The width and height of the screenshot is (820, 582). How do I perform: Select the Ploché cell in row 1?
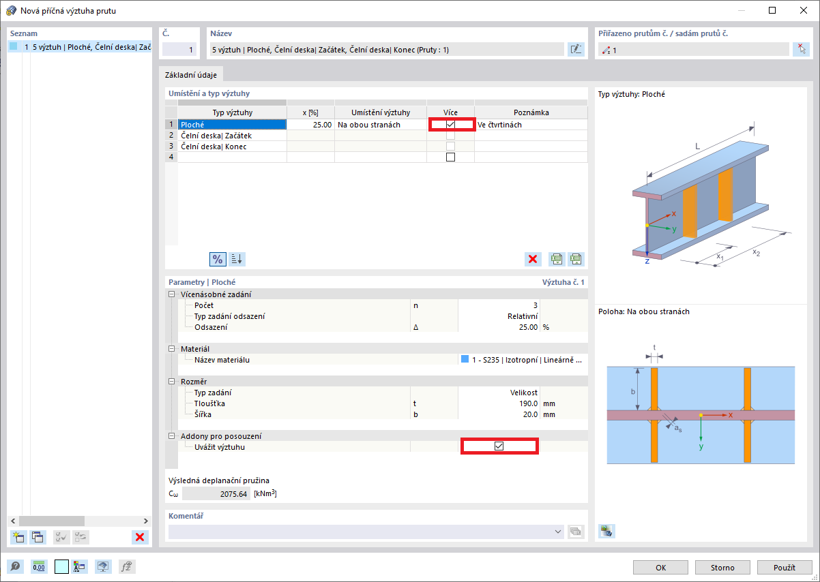click(x=232, y=125)
